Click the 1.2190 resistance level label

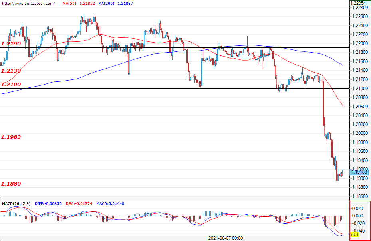click(x=11, y=44)
